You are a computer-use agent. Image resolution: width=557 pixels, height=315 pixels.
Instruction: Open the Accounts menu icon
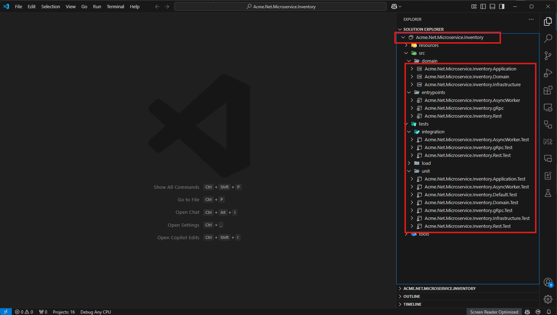(x=548, y=282)
